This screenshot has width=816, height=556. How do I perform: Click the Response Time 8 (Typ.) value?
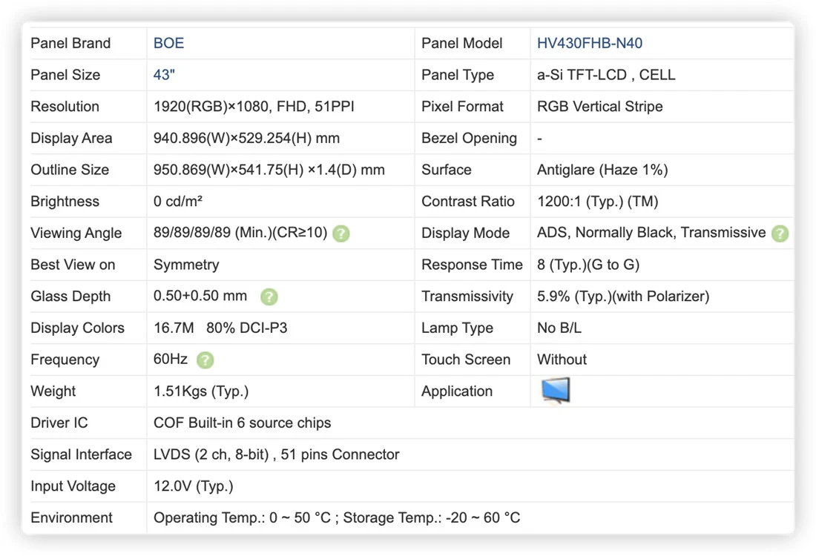click(588, 265)
